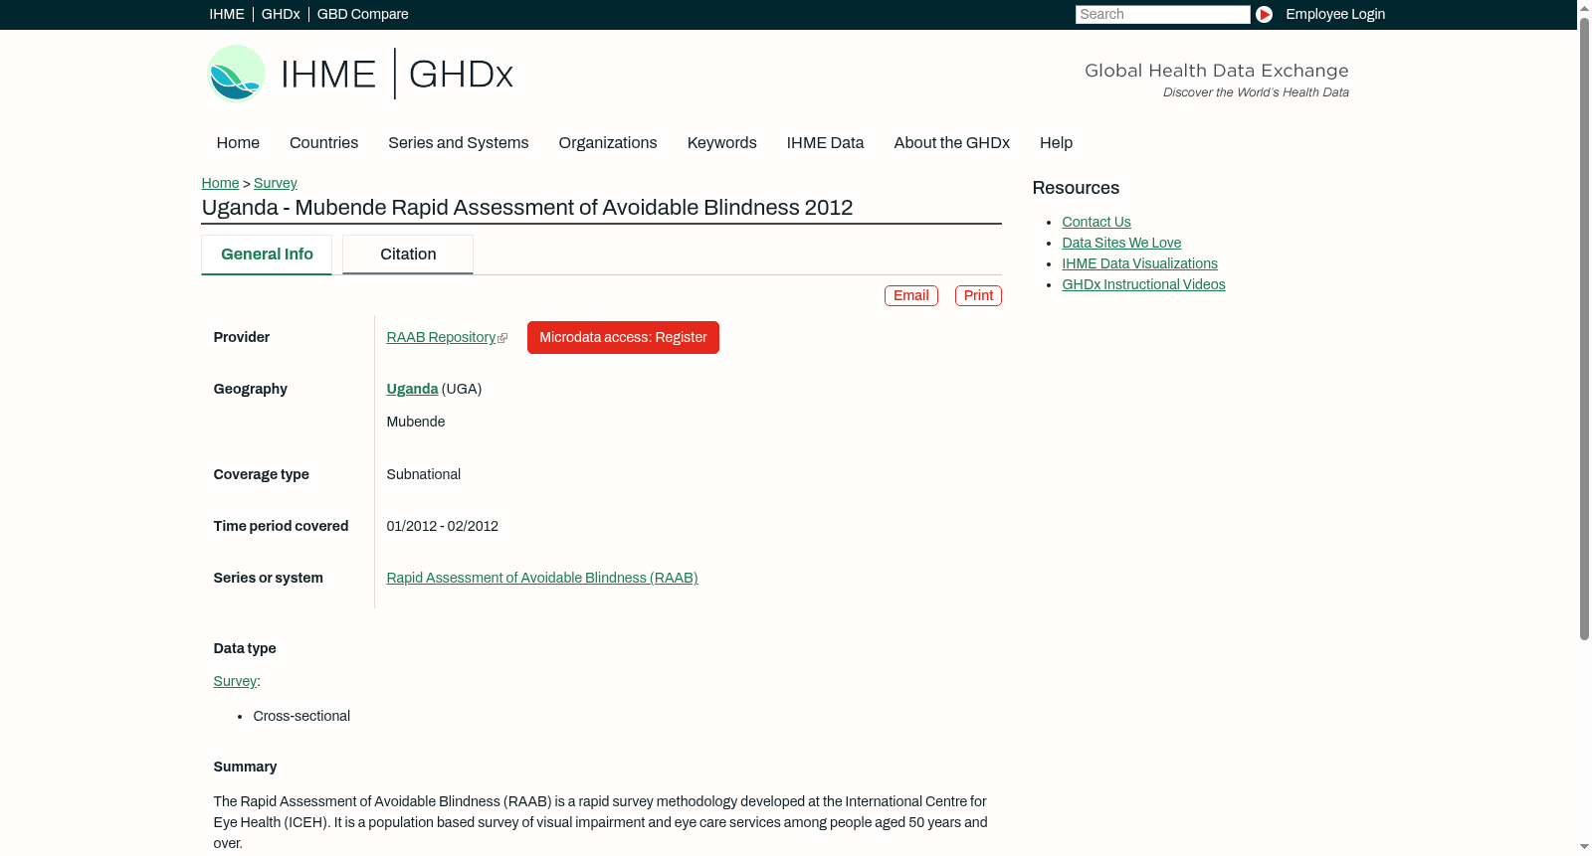The height and width of the screenshot is (856, 1592).
Task: Click the external-link icon beside RAAB Repository
Action: click(502, 339)
